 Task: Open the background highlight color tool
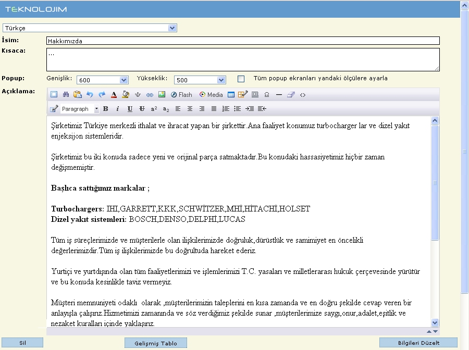tap(126, 95)
